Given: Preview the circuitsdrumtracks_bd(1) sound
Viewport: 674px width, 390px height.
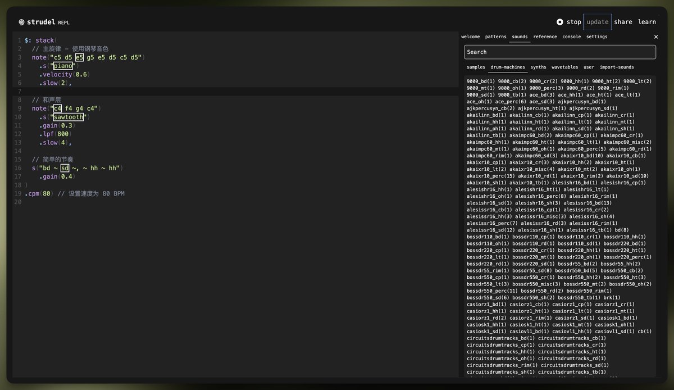Looking at the screenshot, I should pos(501,338).
